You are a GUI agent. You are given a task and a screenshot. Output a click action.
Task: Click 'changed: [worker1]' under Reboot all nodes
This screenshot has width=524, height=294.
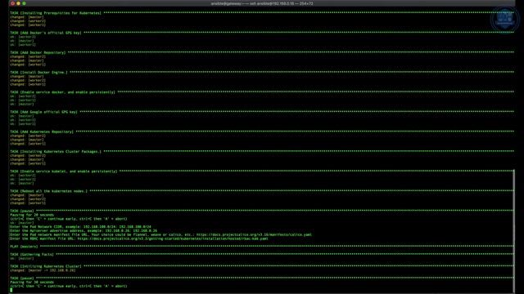click(x=28, y=203)
